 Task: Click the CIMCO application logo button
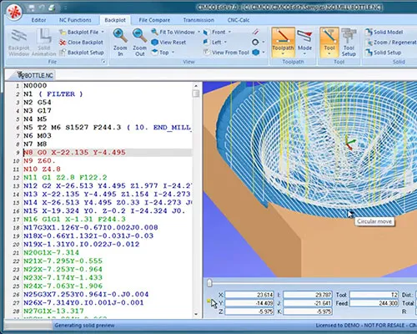[x=14, y=12]
